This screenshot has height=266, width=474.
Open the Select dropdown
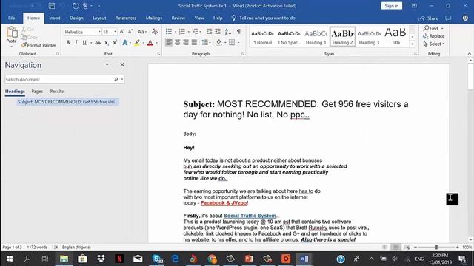click(x=434, y=44)
